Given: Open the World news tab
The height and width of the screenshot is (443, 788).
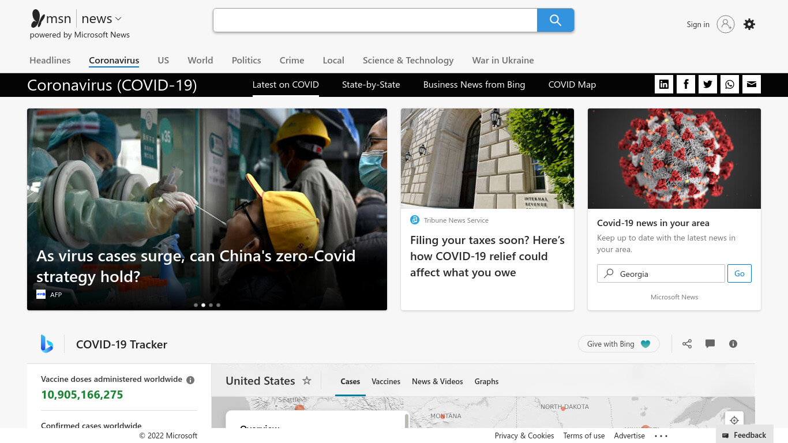Looking at the screenshot, I should point(200,60).
